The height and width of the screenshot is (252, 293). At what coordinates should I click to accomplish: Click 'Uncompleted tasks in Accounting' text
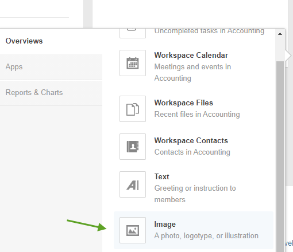[209, 31]
